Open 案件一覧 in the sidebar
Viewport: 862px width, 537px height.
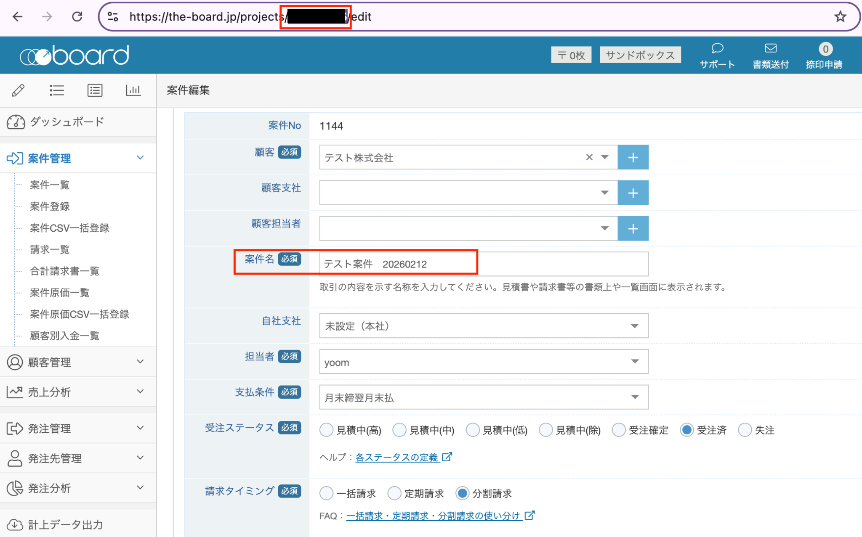tap(50, 185)
